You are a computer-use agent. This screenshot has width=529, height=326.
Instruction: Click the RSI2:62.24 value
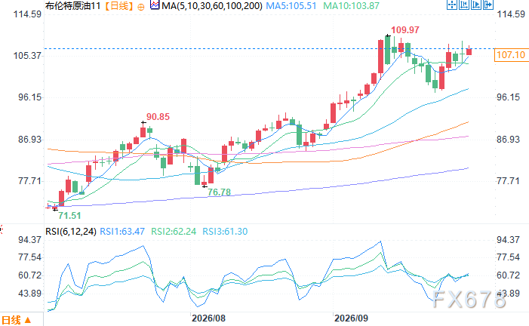pos(174,232)
